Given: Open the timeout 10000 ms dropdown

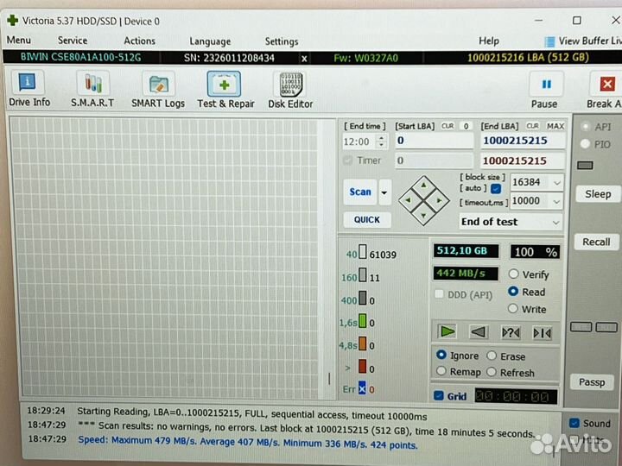Looking at the screenshot, I should pos(556,201).
